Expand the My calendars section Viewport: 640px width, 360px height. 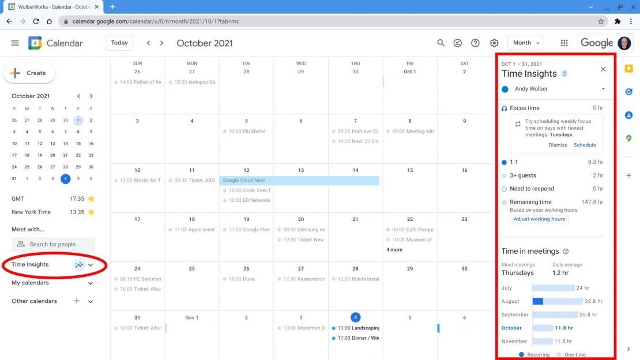pos(91,283)
